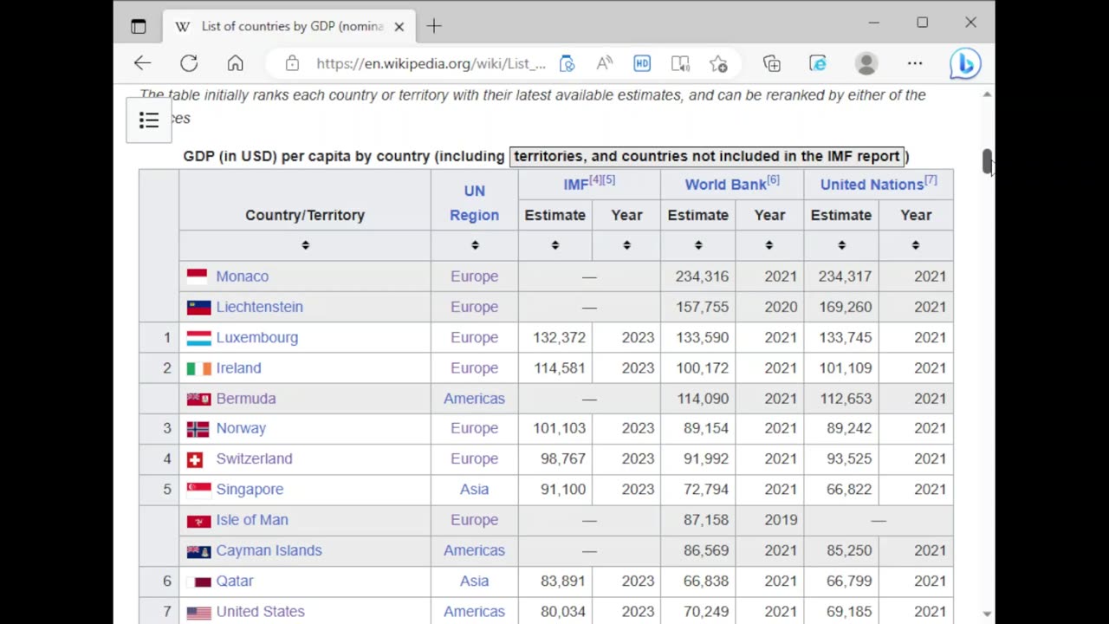The image size is (1109, 624).
Task: Sort table by Country/Territory column
Action: click(305, 245)
